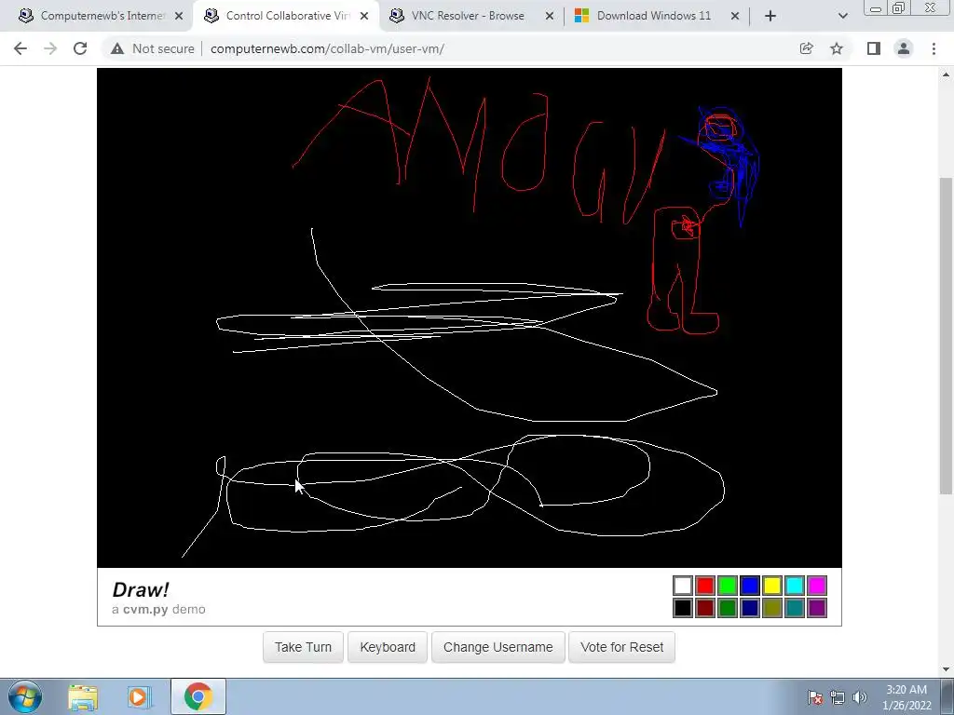Share this page via share icon
This screenshot has width=954, height=715.
(x=806, y=48)
